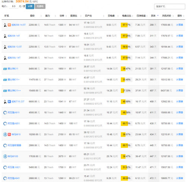Click the Avalon logo beside 阿瓦隆A841
186x182 pixels.
click(x=5, y=178)
